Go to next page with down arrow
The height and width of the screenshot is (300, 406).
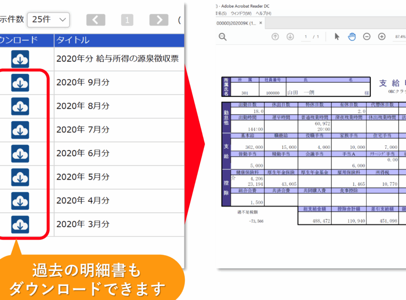(x=290, y=37)
